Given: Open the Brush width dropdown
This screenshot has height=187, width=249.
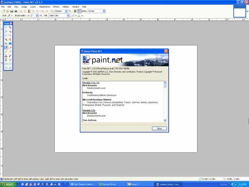Looking at the screenshot, I should tap(37, 15).
